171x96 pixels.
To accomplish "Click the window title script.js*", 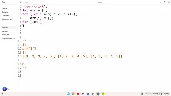I will pos(100,2).
